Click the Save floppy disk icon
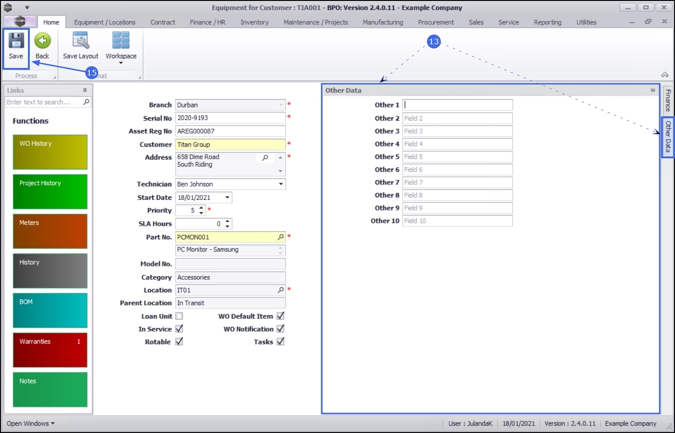This screenshot has width=675, height=433. [x=16, y=41]
